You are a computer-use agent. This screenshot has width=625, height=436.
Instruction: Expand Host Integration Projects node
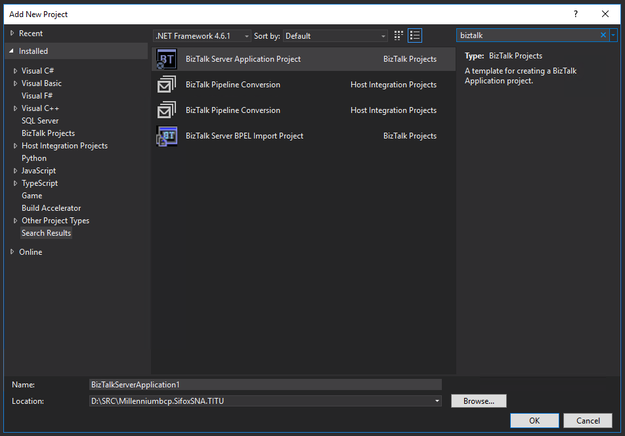(15, 146)
